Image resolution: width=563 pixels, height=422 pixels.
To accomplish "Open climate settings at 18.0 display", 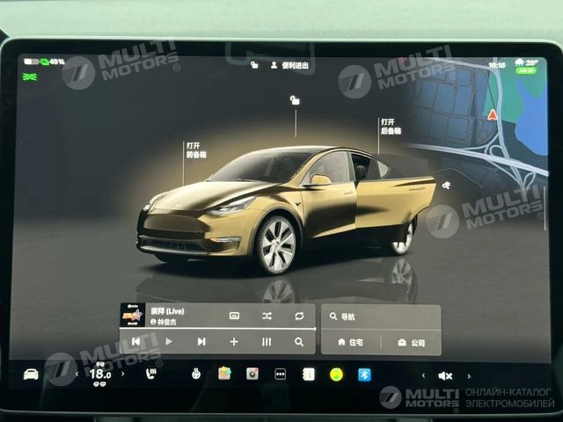I will pyautogui.click(x=99, y=375).
